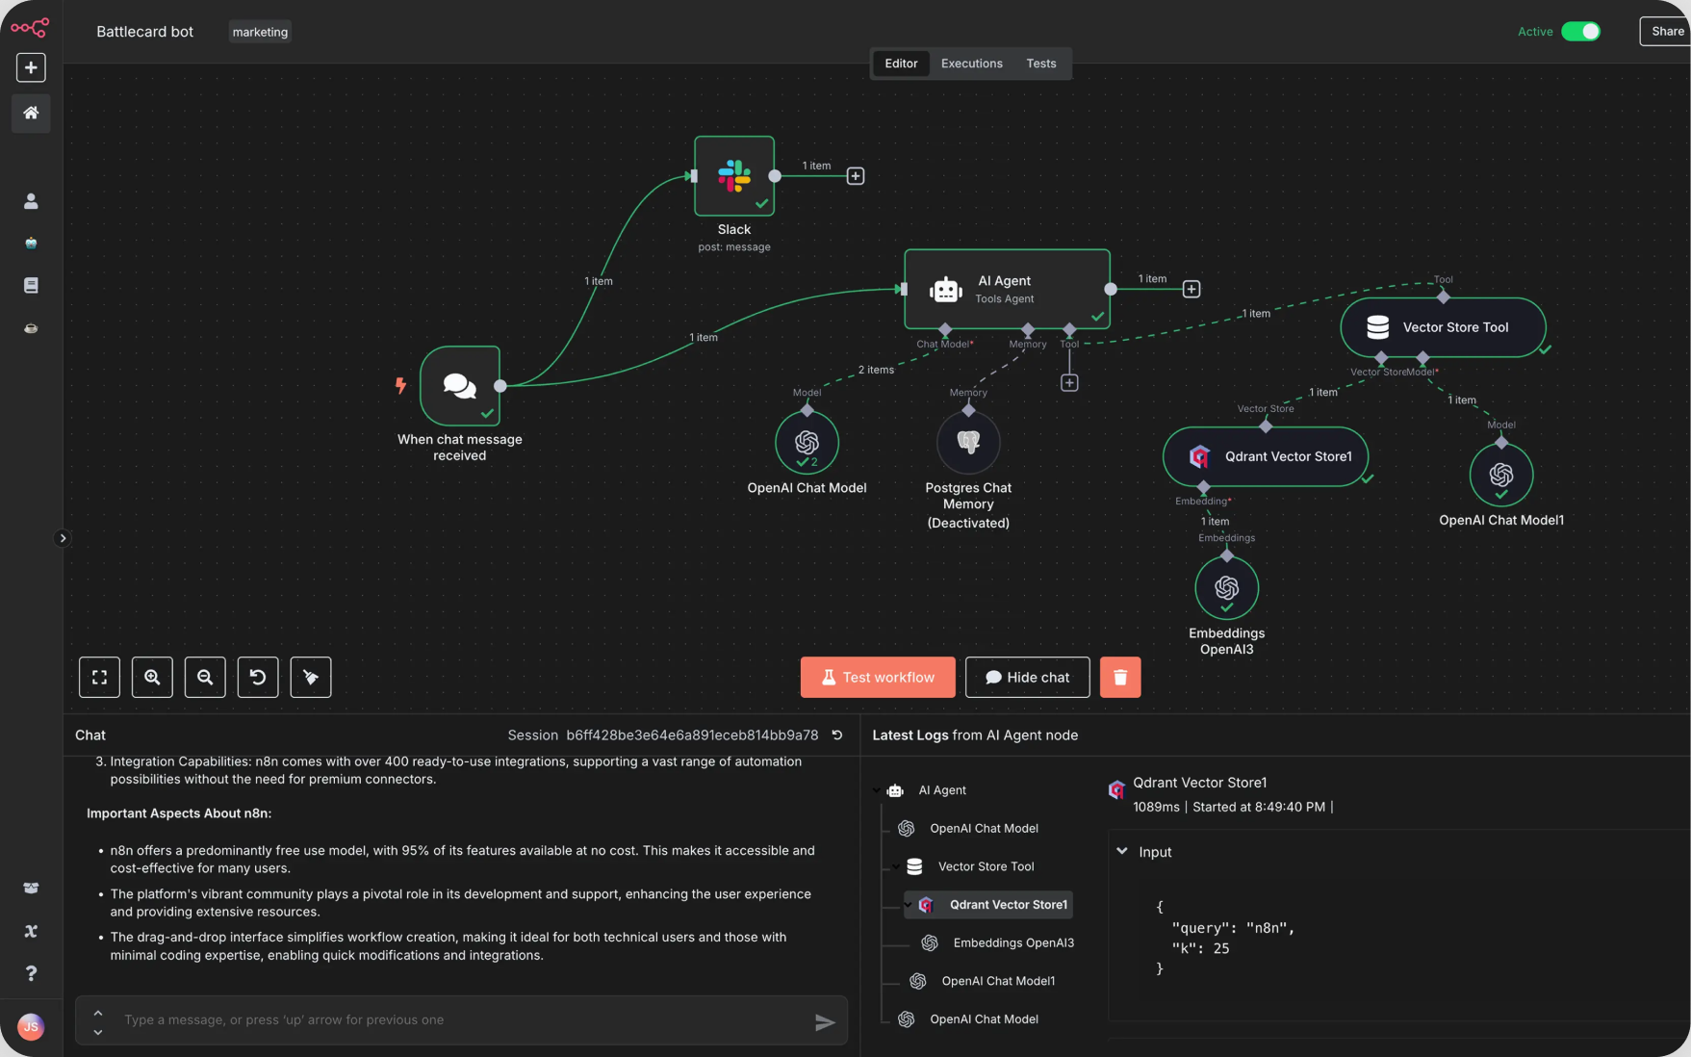Open the Slack node
This screenshot has height=1057, width=1691.
(x=733, y=176)
